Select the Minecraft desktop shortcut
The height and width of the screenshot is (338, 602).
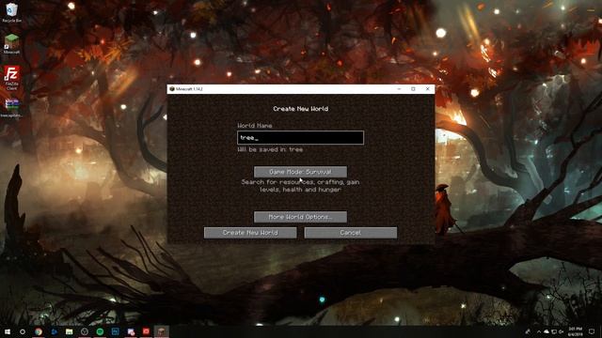(x=12, y=44)
